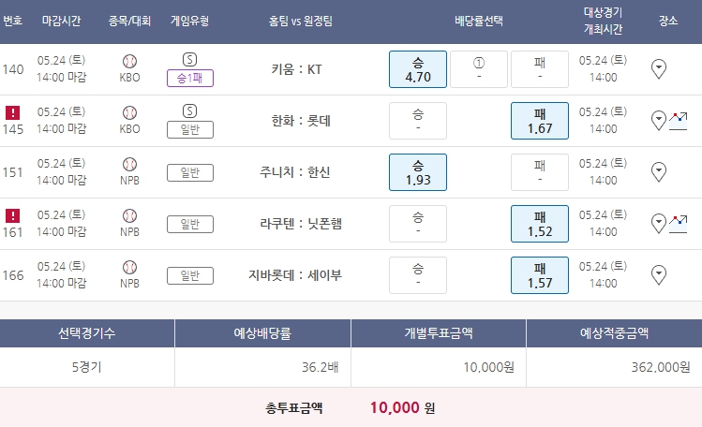Screen dimensions: 702x427
Task: Toggle 승 1.93 odds for 주니치 : 한신
Action: coord(417,172)
